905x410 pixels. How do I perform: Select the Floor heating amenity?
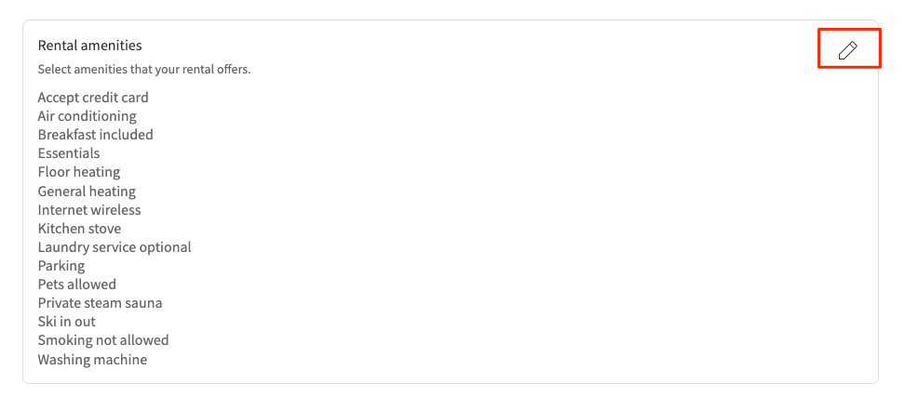coord(79,172)
